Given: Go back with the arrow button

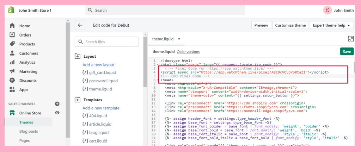Looking at the screenshot, I should [80, 25].
